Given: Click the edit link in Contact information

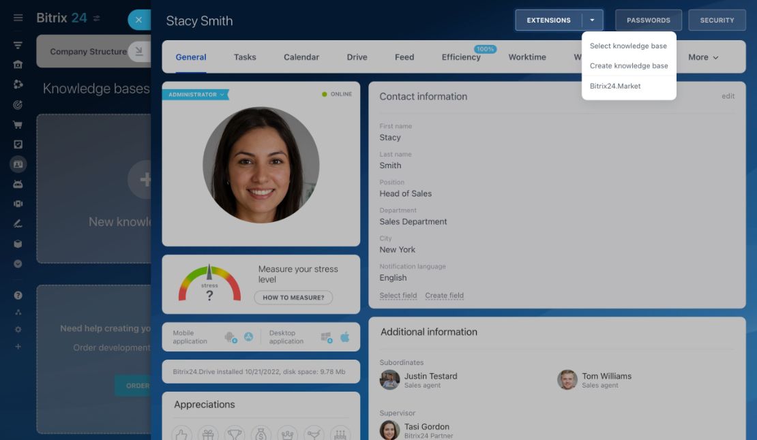Looking at the screenshot, I should pyautogui.click(x=728, y=96).
